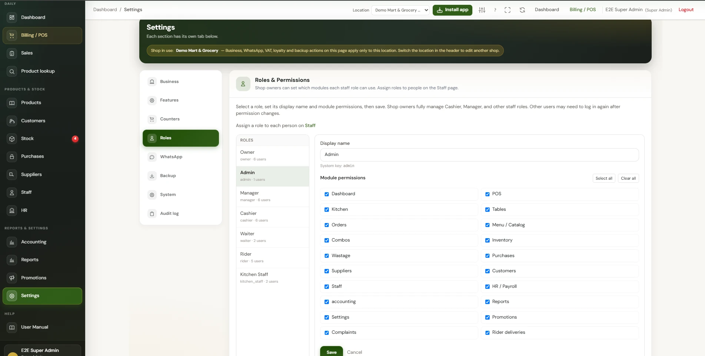Toggle the Promotions permission checkbox
Image resolution: width=705 pixels, height=356 pixels.
pos(488,317)
